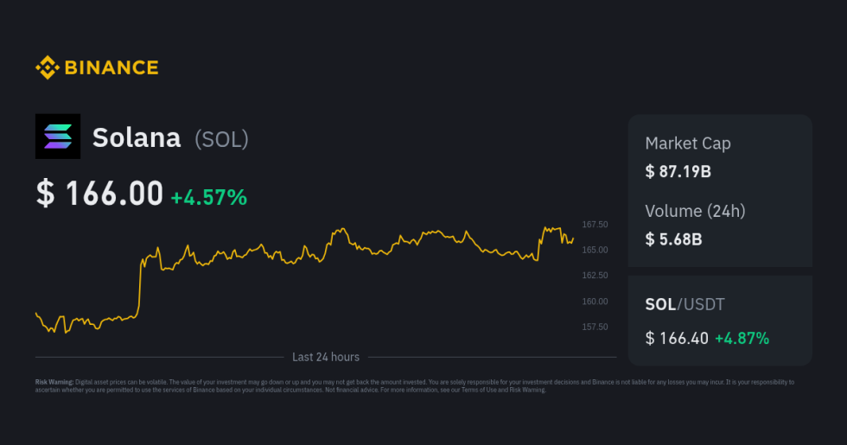
Task: Click the 165.00 axis label
Action: (x=595, y=250)
